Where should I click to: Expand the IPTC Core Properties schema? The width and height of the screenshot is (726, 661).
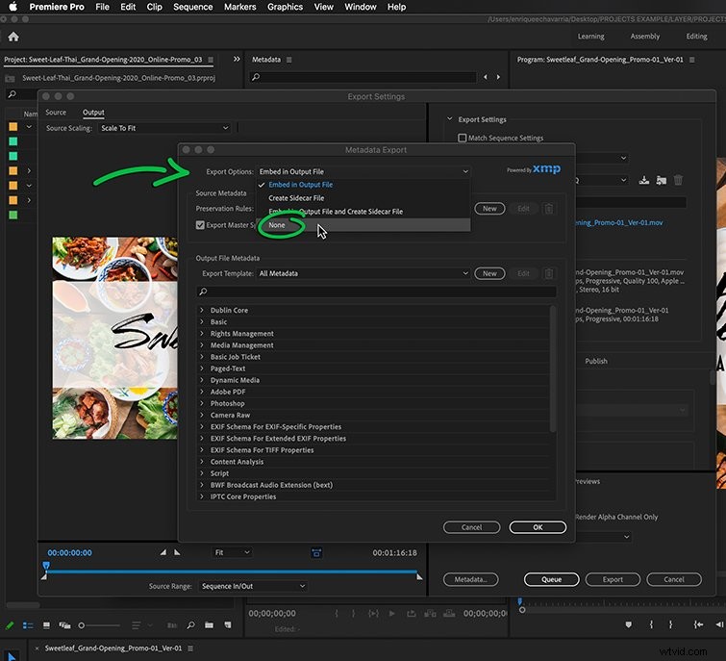(202, 496)
